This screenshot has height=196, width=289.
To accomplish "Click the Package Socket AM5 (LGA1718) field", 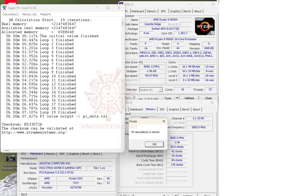I will tap(165, 29).
